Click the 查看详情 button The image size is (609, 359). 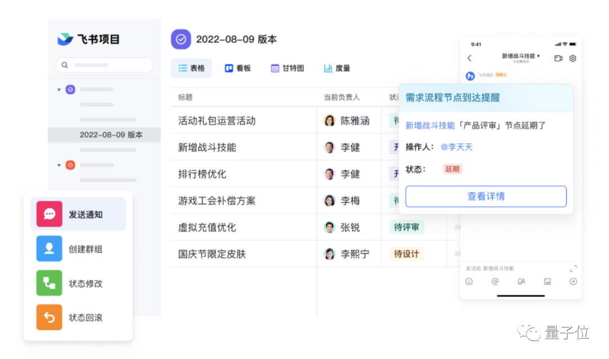(x=486, y=196)
